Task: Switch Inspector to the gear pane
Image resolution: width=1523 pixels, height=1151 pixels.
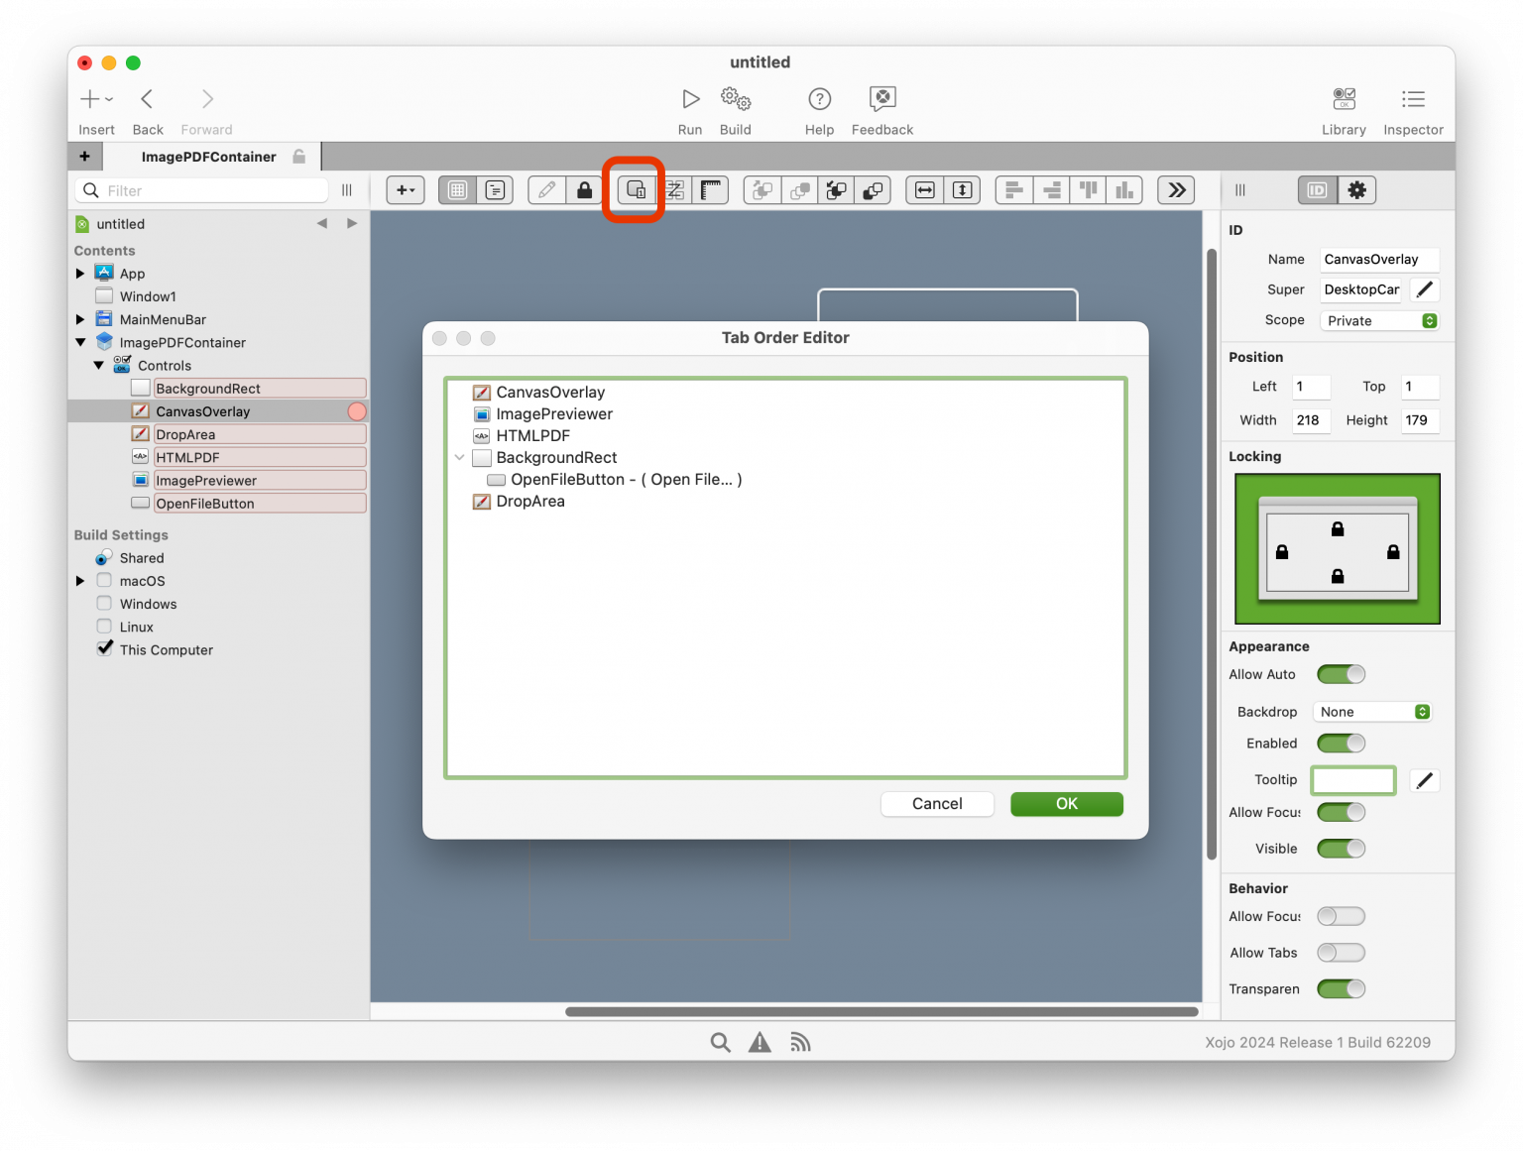Action: [1356, 189]
